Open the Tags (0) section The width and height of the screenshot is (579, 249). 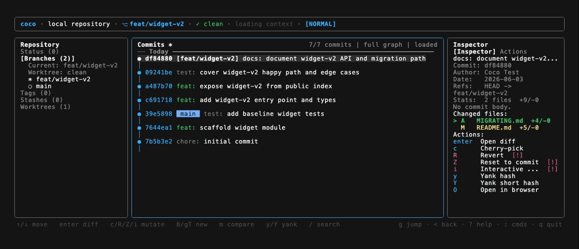click(x=36, y=93)
